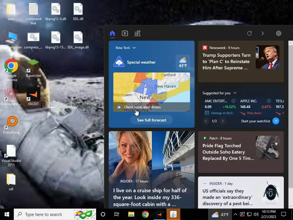Viewport: 293px width, 220px height.
Task: Click widget scrollbar down arrow
Action: click(x=291, y=206)
